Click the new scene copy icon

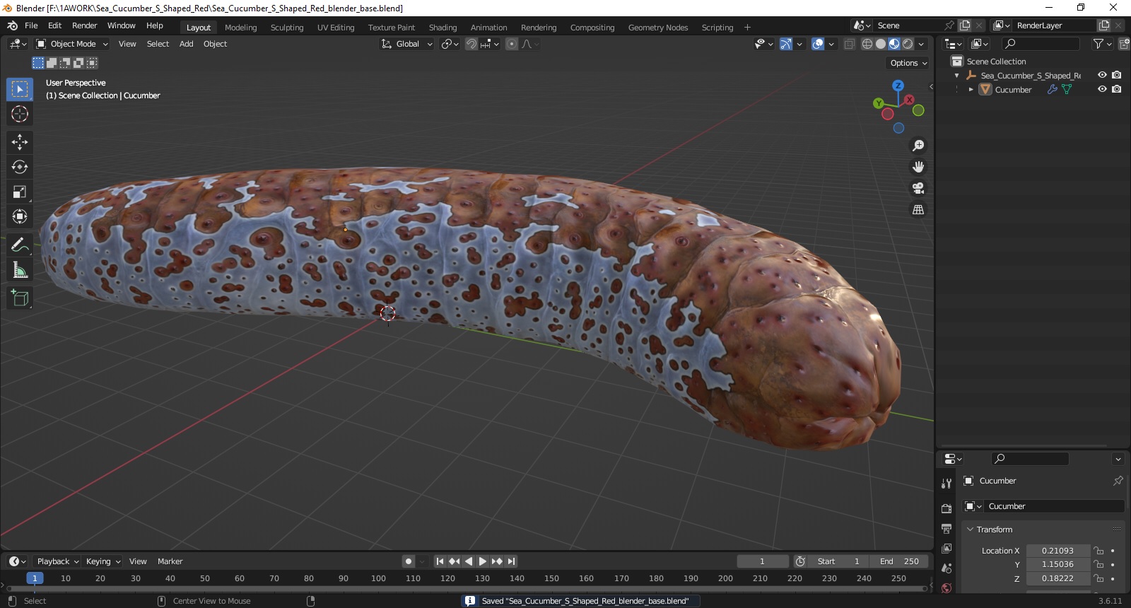(965, 25)
